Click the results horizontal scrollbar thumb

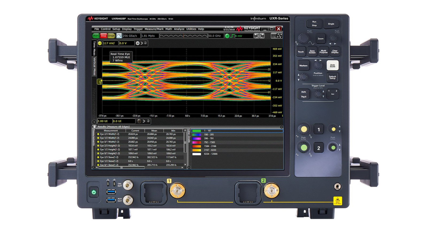[122, 168]
